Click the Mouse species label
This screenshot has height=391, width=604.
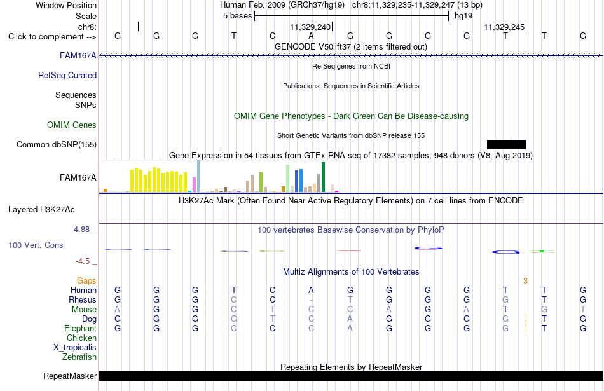(84, 310)
